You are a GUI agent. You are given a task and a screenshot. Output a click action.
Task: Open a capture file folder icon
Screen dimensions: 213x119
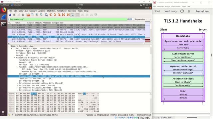28,15
